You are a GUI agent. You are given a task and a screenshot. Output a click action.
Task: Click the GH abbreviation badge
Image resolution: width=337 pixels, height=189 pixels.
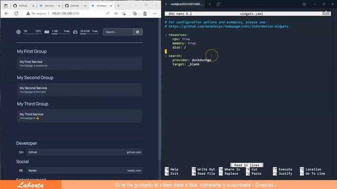click(x=21, y=152)
